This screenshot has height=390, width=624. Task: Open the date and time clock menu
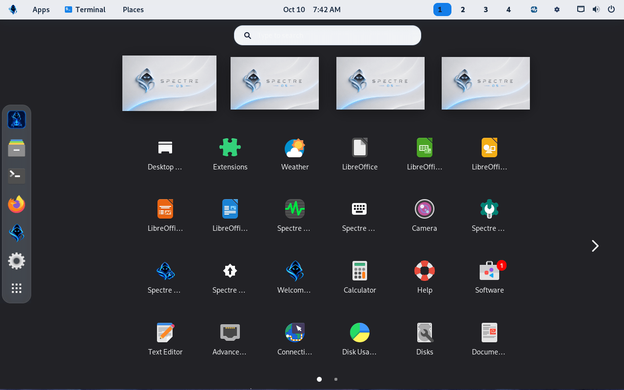coord(312,10)
